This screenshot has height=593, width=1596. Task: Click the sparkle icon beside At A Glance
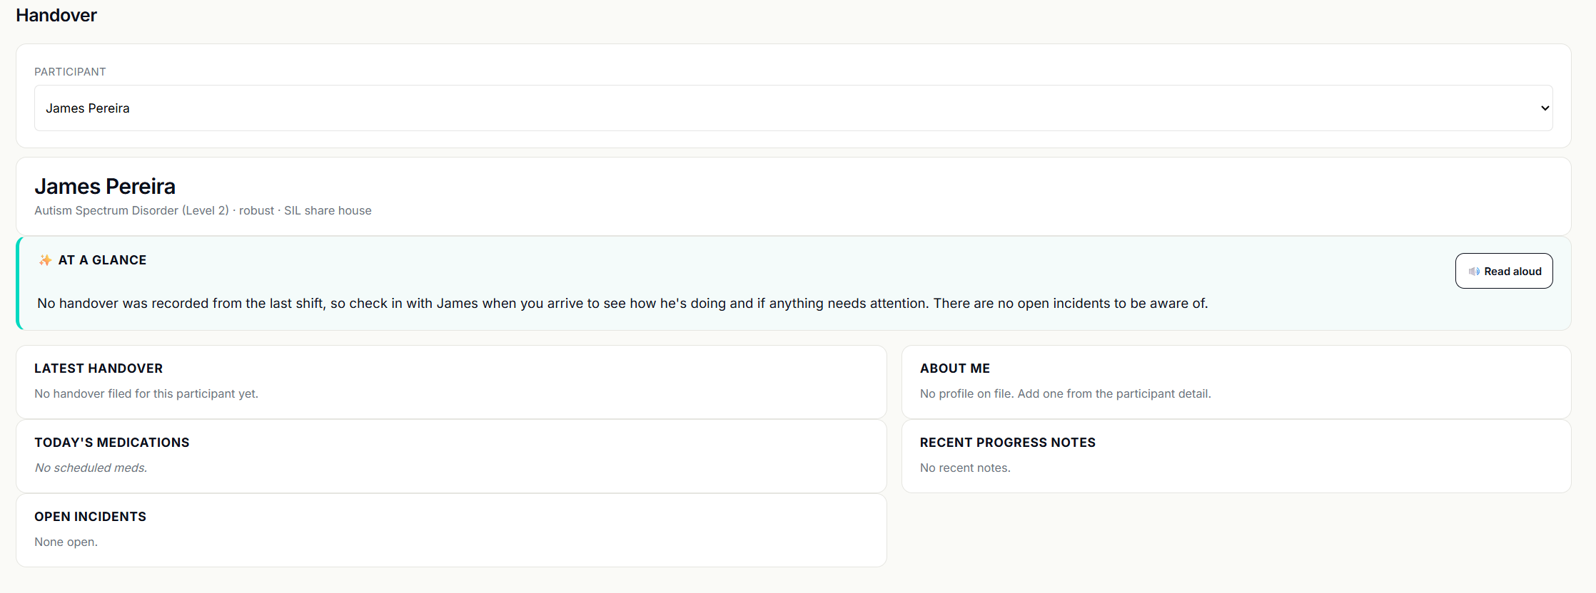[45, 260]
